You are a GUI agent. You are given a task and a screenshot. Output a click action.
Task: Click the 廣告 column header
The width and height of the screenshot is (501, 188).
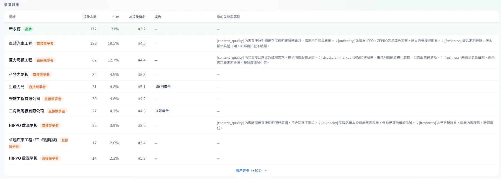(158, 17)
